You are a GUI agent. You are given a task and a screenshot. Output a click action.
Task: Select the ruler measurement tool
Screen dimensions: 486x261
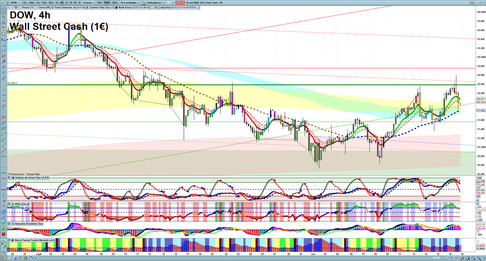click(x=4, y=106)
